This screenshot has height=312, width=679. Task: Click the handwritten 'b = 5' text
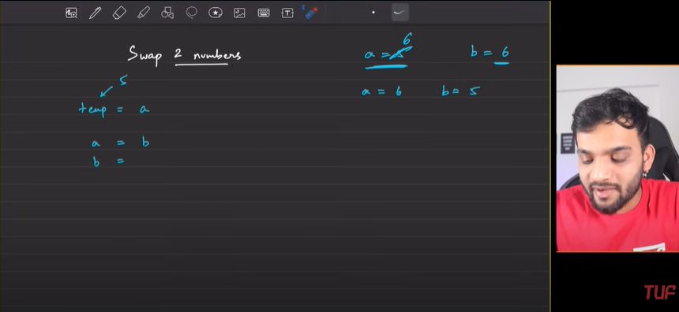pos(461,91)
